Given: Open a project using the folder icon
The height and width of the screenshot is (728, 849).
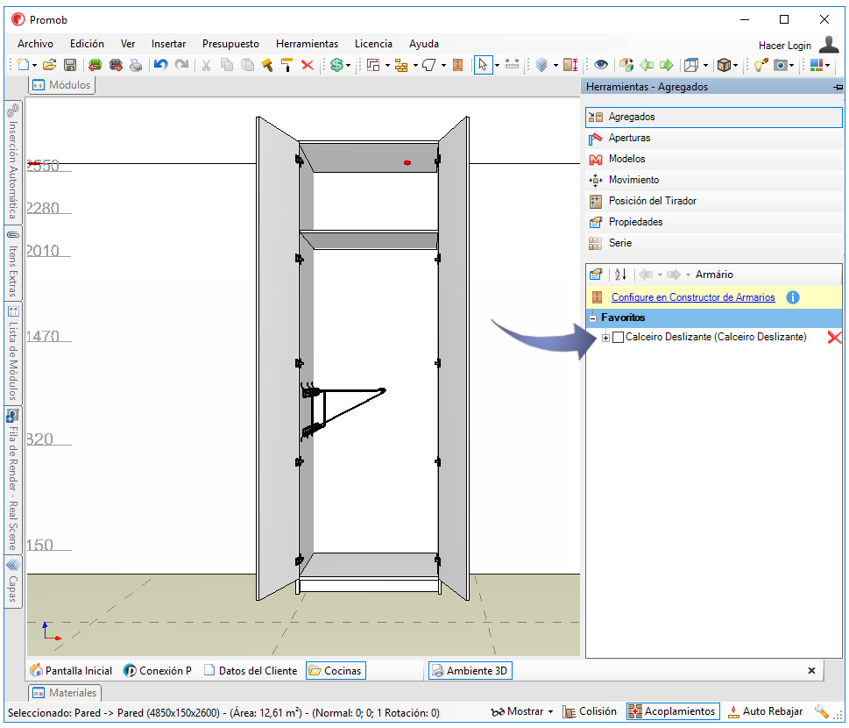Looking at the screenshot, I should click(x=49, y=65).
